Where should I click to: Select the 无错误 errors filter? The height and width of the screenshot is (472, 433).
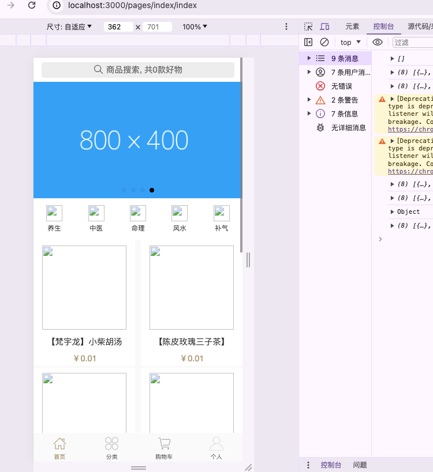[341, 86]
